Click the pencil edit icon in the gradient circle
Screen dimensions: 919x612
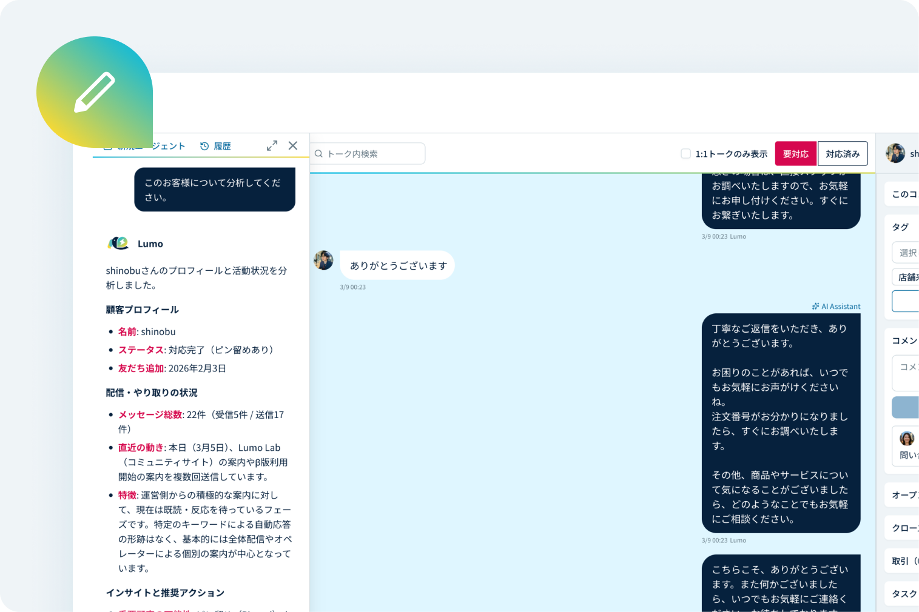click(95, 91)
